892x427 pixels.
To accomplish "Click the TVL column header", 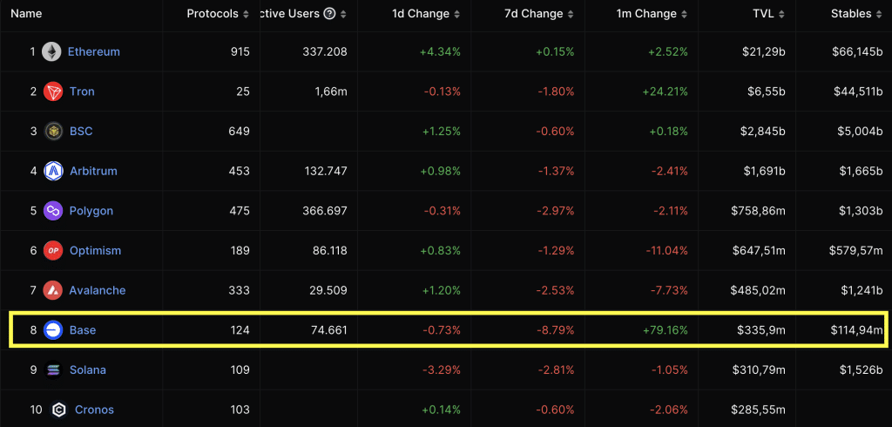I will [x=763, y=14].
